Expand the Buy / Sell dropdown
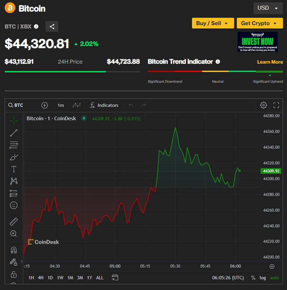Screen dimensions: 287x290 [213, 23]
